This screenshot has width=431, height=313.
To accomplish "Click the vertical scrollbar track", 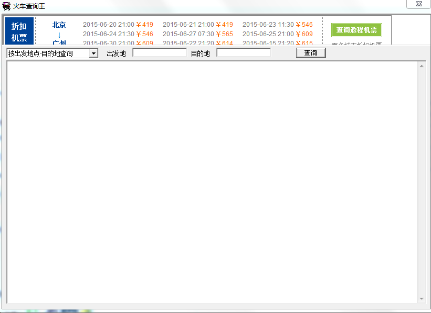I will (422, 184).
